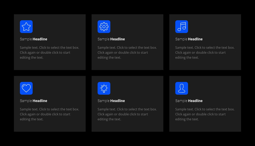Viewport: 255px width, 146px height.
Task: Select the headline under the star icon
Action: (x=34, y=39)
